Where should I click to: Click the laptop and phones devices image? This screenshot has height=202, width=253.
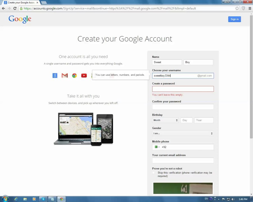point(83,129)
